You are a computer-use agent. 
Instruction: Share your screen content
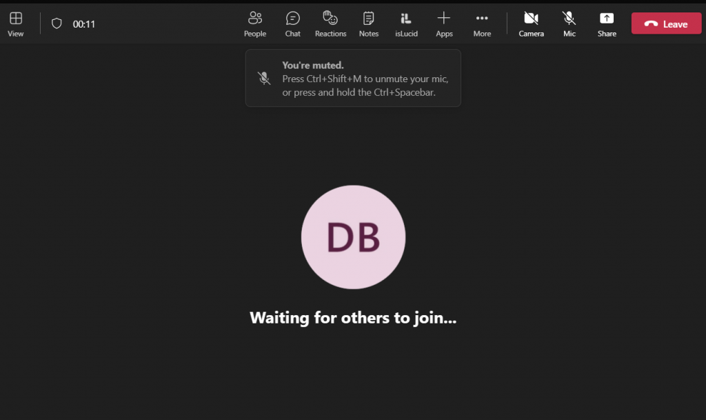[x=607, y=24]
